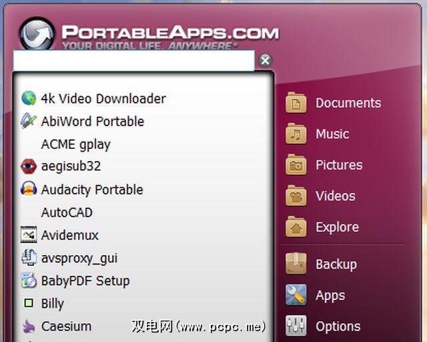Open avsproxy_gui entry

pyautogui.click(x=79, y=259)
